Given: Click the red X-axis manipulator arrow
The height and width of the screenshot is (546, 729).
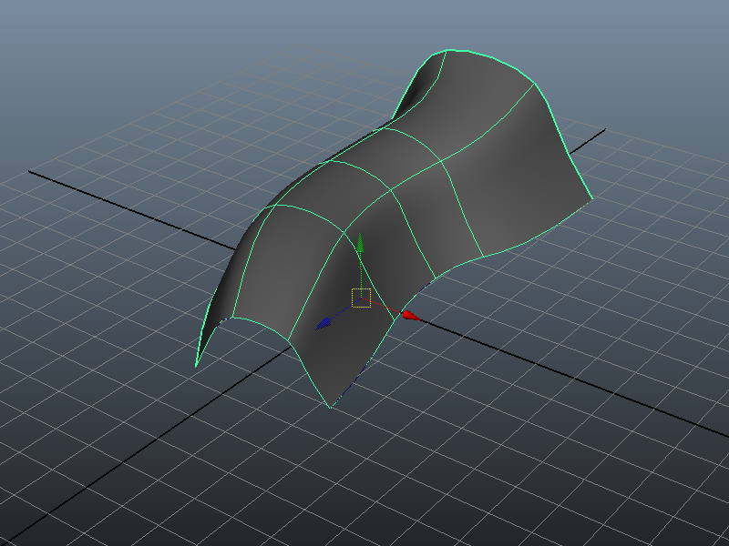Looking at the screenshot, I should [411, 316].
